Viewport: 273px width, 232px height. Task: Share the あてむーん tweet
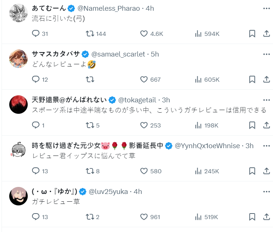(x=266, y=34)
